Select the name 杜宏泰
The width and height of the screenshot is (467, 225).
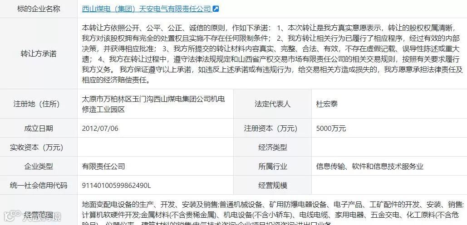[327, 104]
